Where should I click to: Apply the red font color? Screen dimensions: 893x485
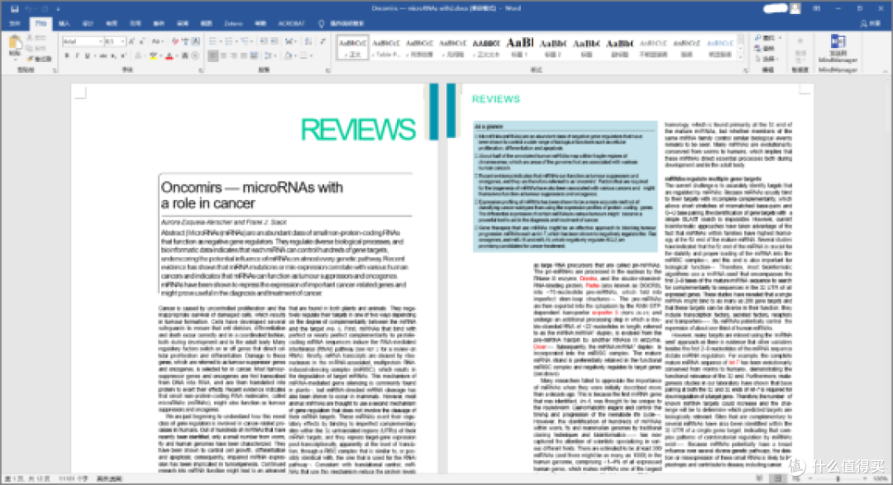pyautogui.click(x=170, y=56)
